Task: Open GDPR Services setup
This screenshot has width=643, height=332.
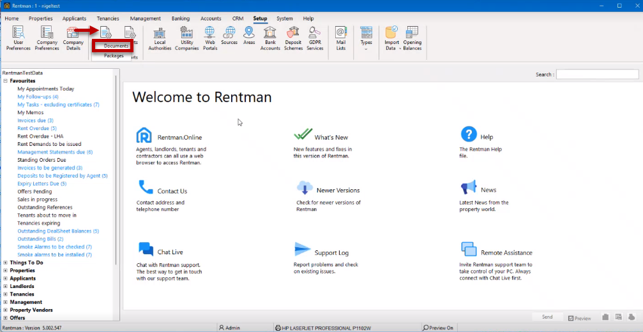Action: 315,38
